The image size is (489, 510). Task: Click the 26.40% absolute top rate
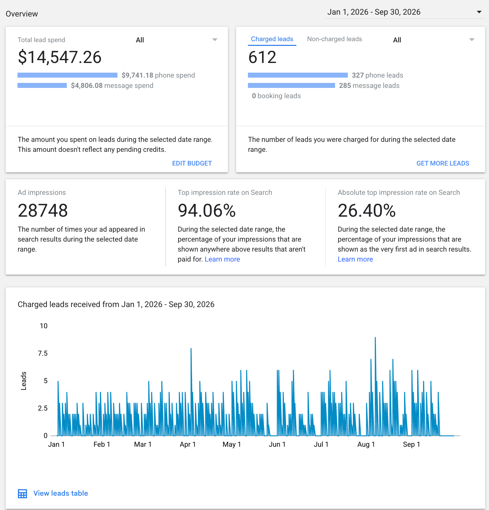pyautogui.click(x=367, y=210)
